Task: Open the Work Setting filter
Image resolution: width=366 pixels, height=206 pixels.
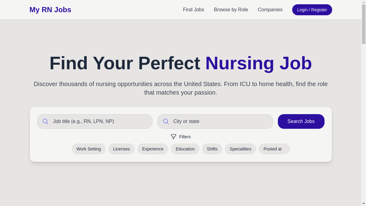Action: point(89,149)
